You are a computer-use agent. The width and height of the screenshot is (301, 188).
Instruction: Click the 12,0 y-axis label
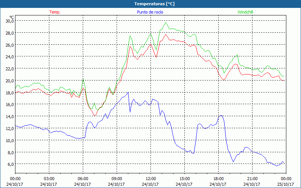coord(10,129)
